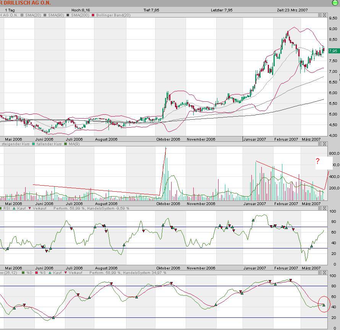Click '6,00' on the price axis
The width and height of the screenshot is (340, 330).
333,93
